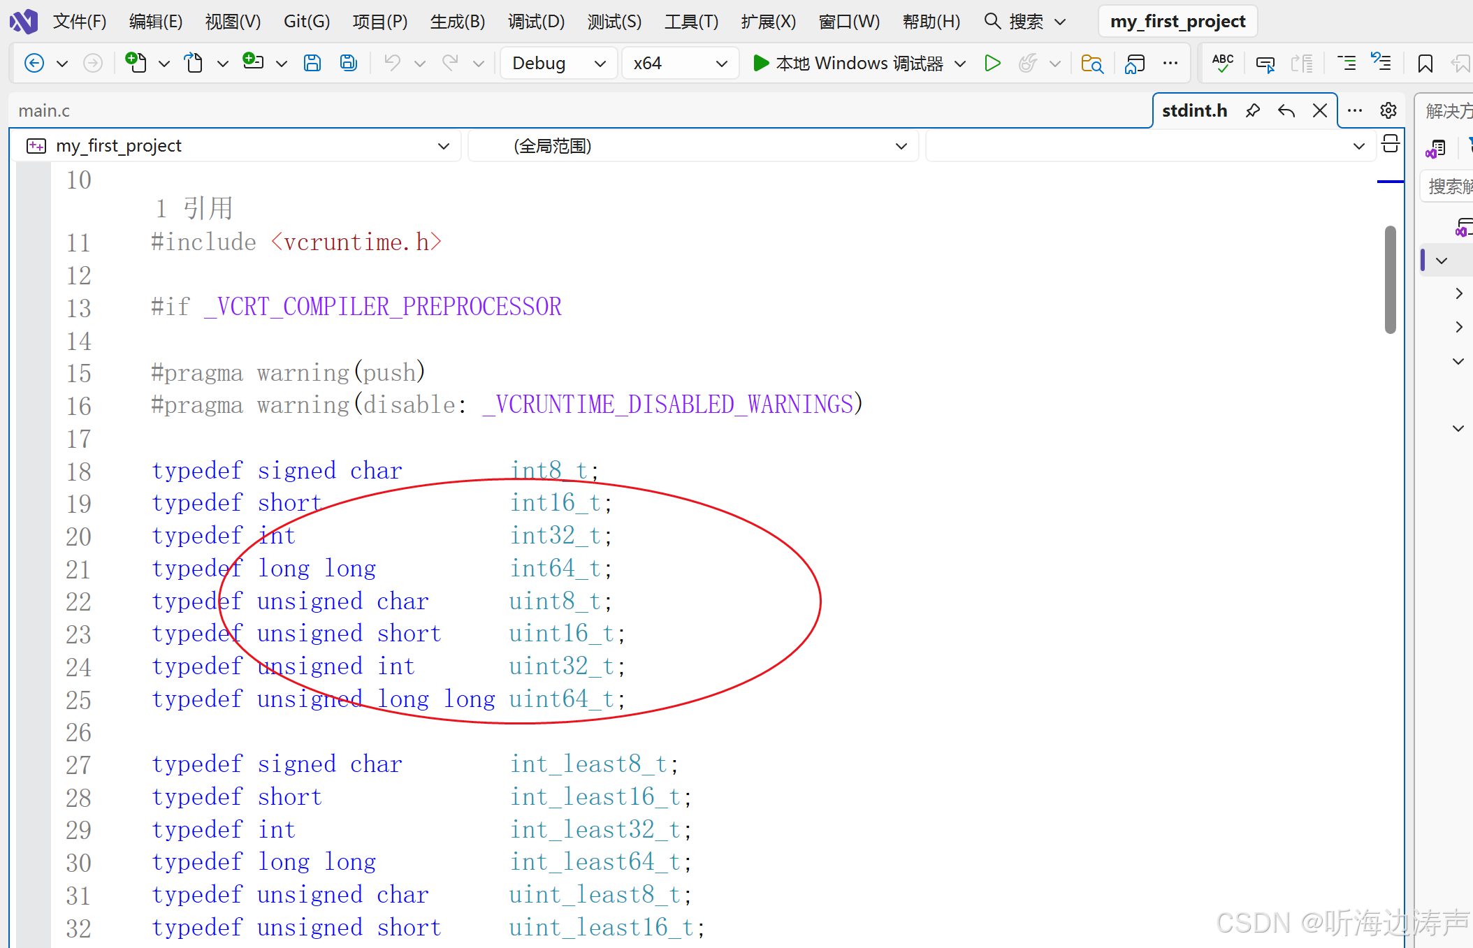Increase line indent with the toolbar icon
The height and width of the screenshot is (948, 1473).
pos(1381,62)
